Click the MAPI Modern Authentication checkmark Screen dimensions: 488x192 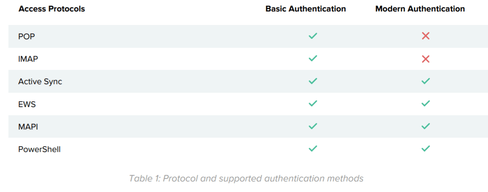tap(425, 127)
